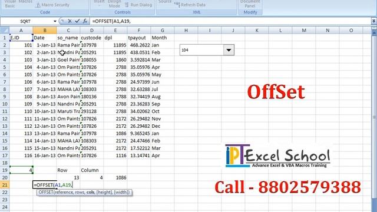Click custcode cell 293128
The width and height of the screenshot is (377, 212).
pyautogui.click(x=92, y=111)
